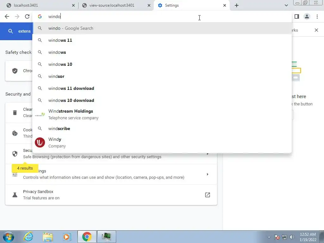Image resolution: width=324 pixels, height=243 pixels.
Task: Open the Windy company suggestion
Action: point(162,143)
